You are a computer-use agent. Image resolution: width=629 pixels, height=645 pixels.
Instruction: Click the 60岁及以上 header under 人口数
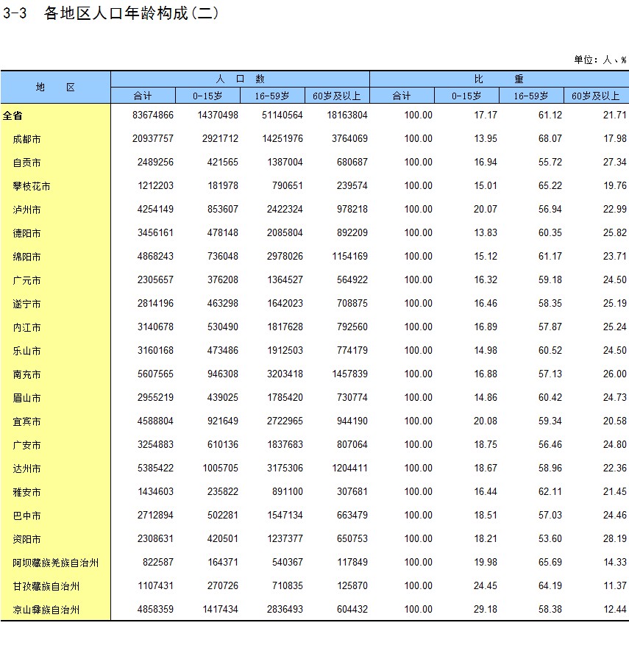[x=336, y=96]
